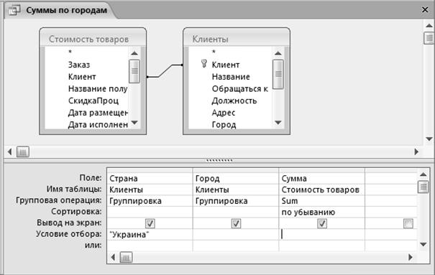Click the Клиенты table title bar
The width and height of the screenshot is (435, 275).
237,39
